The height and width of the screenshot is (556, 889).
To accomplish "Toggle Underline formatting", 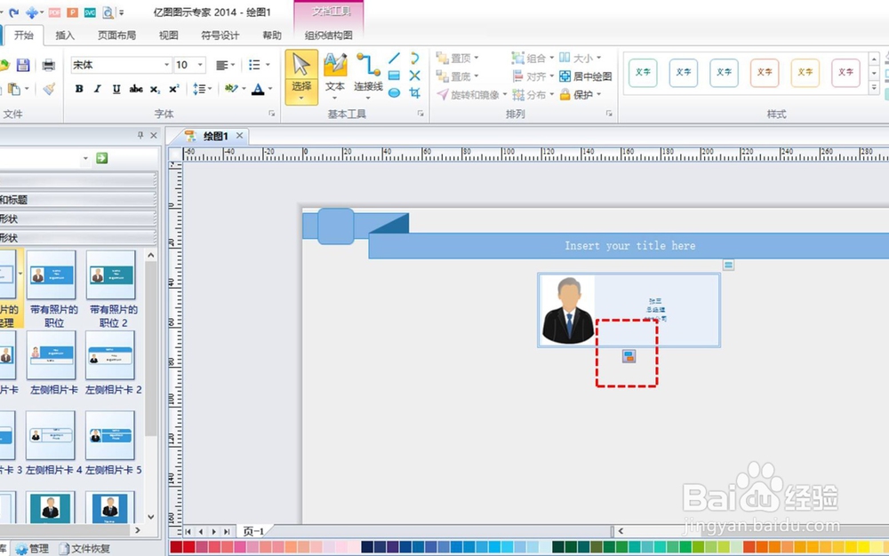I will pos(116,89).
